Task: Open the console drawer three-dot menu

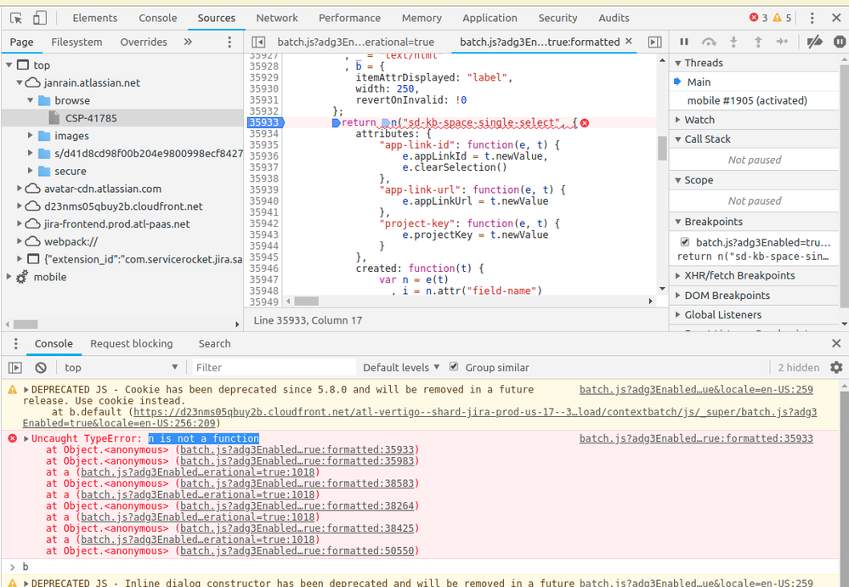Action: pyautogui.click(x=15, y=343)
